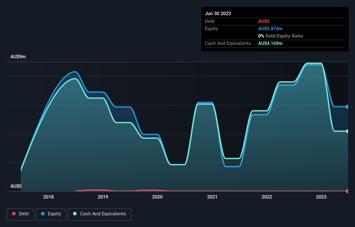Click the Jun 30 2023 tooltip date

click(x=218, y=13)
